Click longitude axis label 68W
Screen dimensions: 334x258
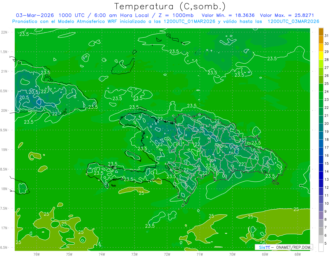tap(298, 254)
